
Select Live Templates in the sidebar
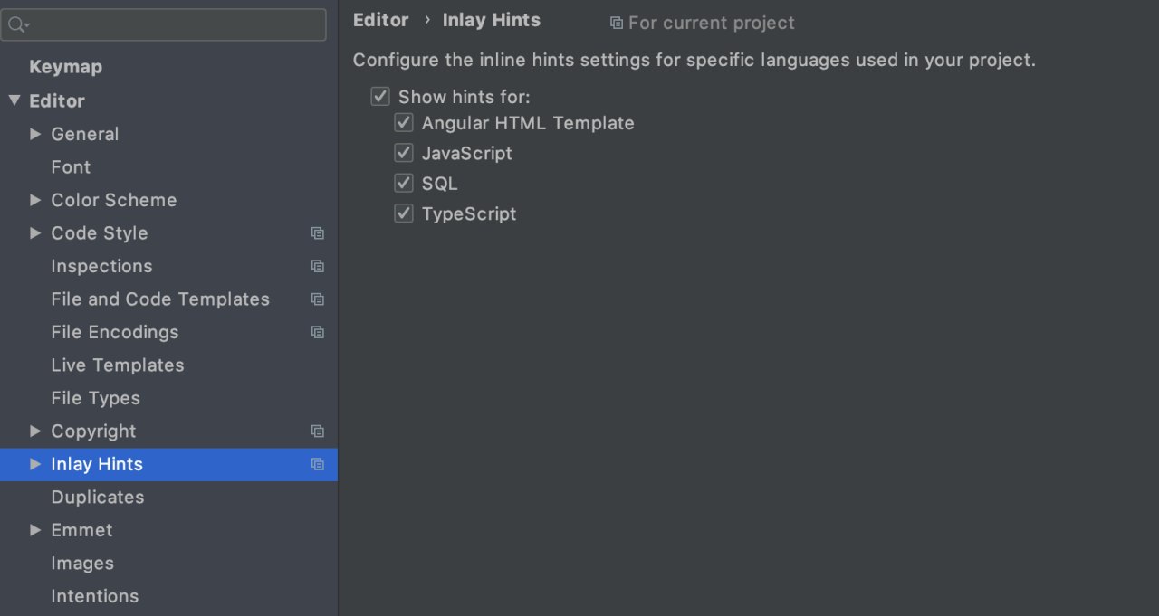click(x=118, y=365)
